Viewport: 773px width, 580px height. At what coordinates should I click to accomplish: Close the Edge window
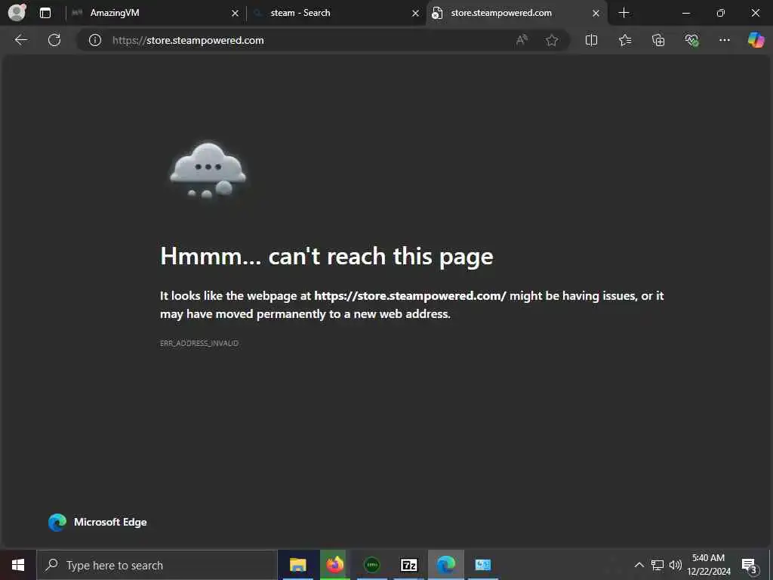pos(755,13)
